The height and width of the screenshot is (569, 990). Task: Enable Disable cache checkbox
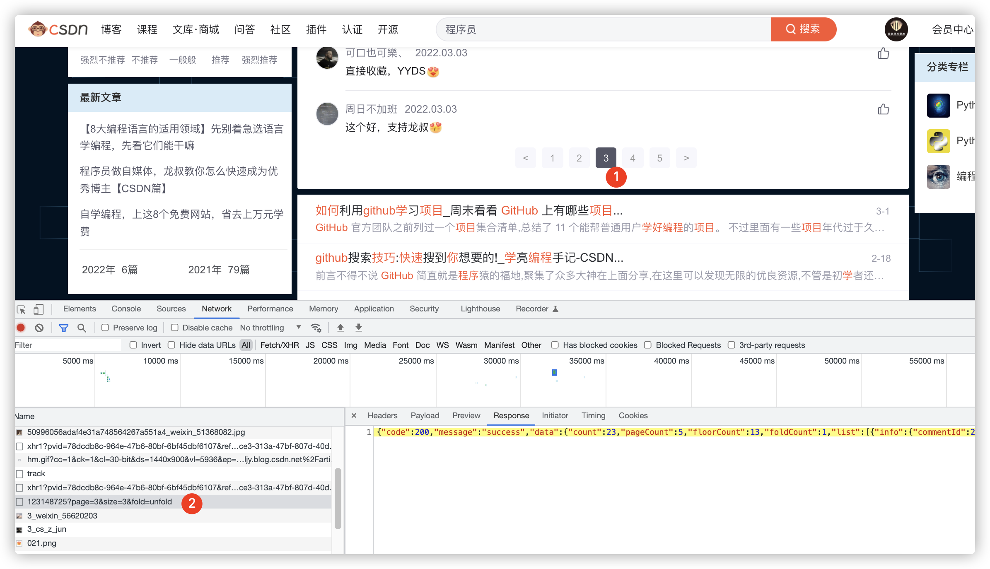click(174, 328)
